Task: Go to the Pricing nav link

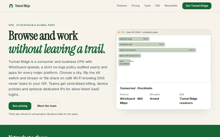Action: (x=136, y=5)
